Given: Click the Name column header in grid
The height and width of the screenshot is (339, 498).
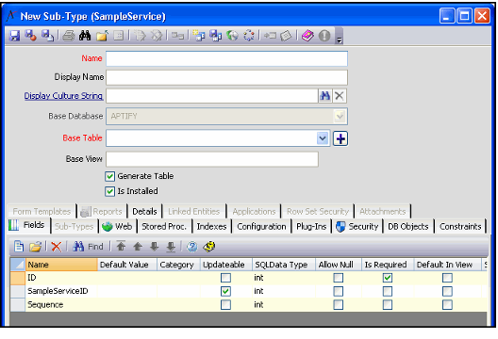Looking at the screenshot, I should [61, 265].
